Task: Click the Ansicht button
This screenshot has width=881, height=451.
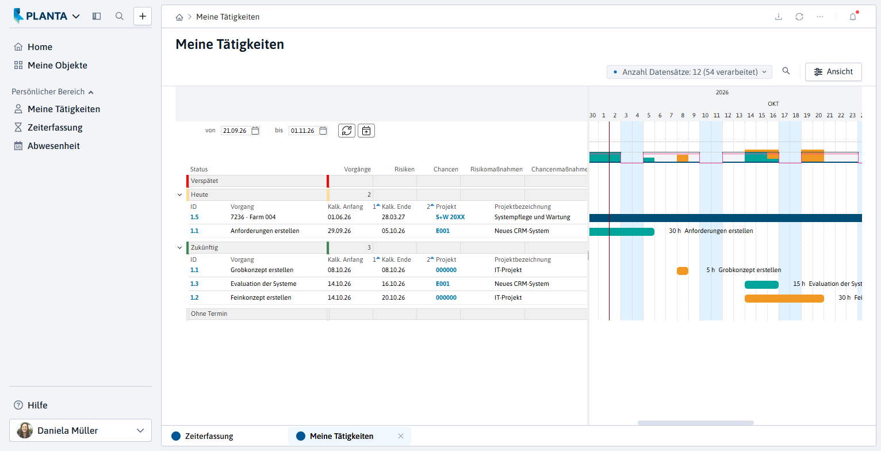Action: click(x=833, y=72)
